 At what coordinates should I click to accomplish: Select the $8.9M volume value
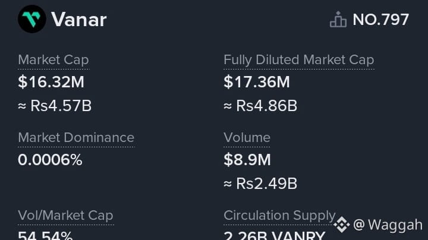tap(247, 160)
